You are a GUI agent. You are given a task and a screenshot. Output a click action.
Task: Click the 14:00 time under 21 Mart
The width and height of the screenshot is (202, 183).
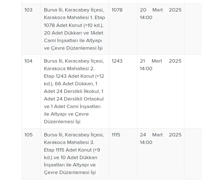pos(146,69)
